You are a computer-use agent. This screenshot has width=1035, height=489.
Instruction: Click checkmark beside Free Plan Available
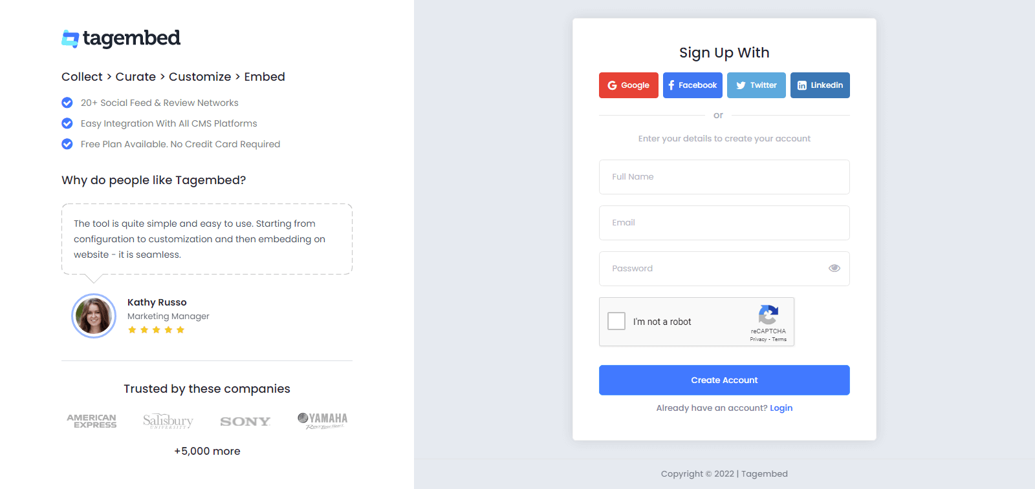[67, 143]
